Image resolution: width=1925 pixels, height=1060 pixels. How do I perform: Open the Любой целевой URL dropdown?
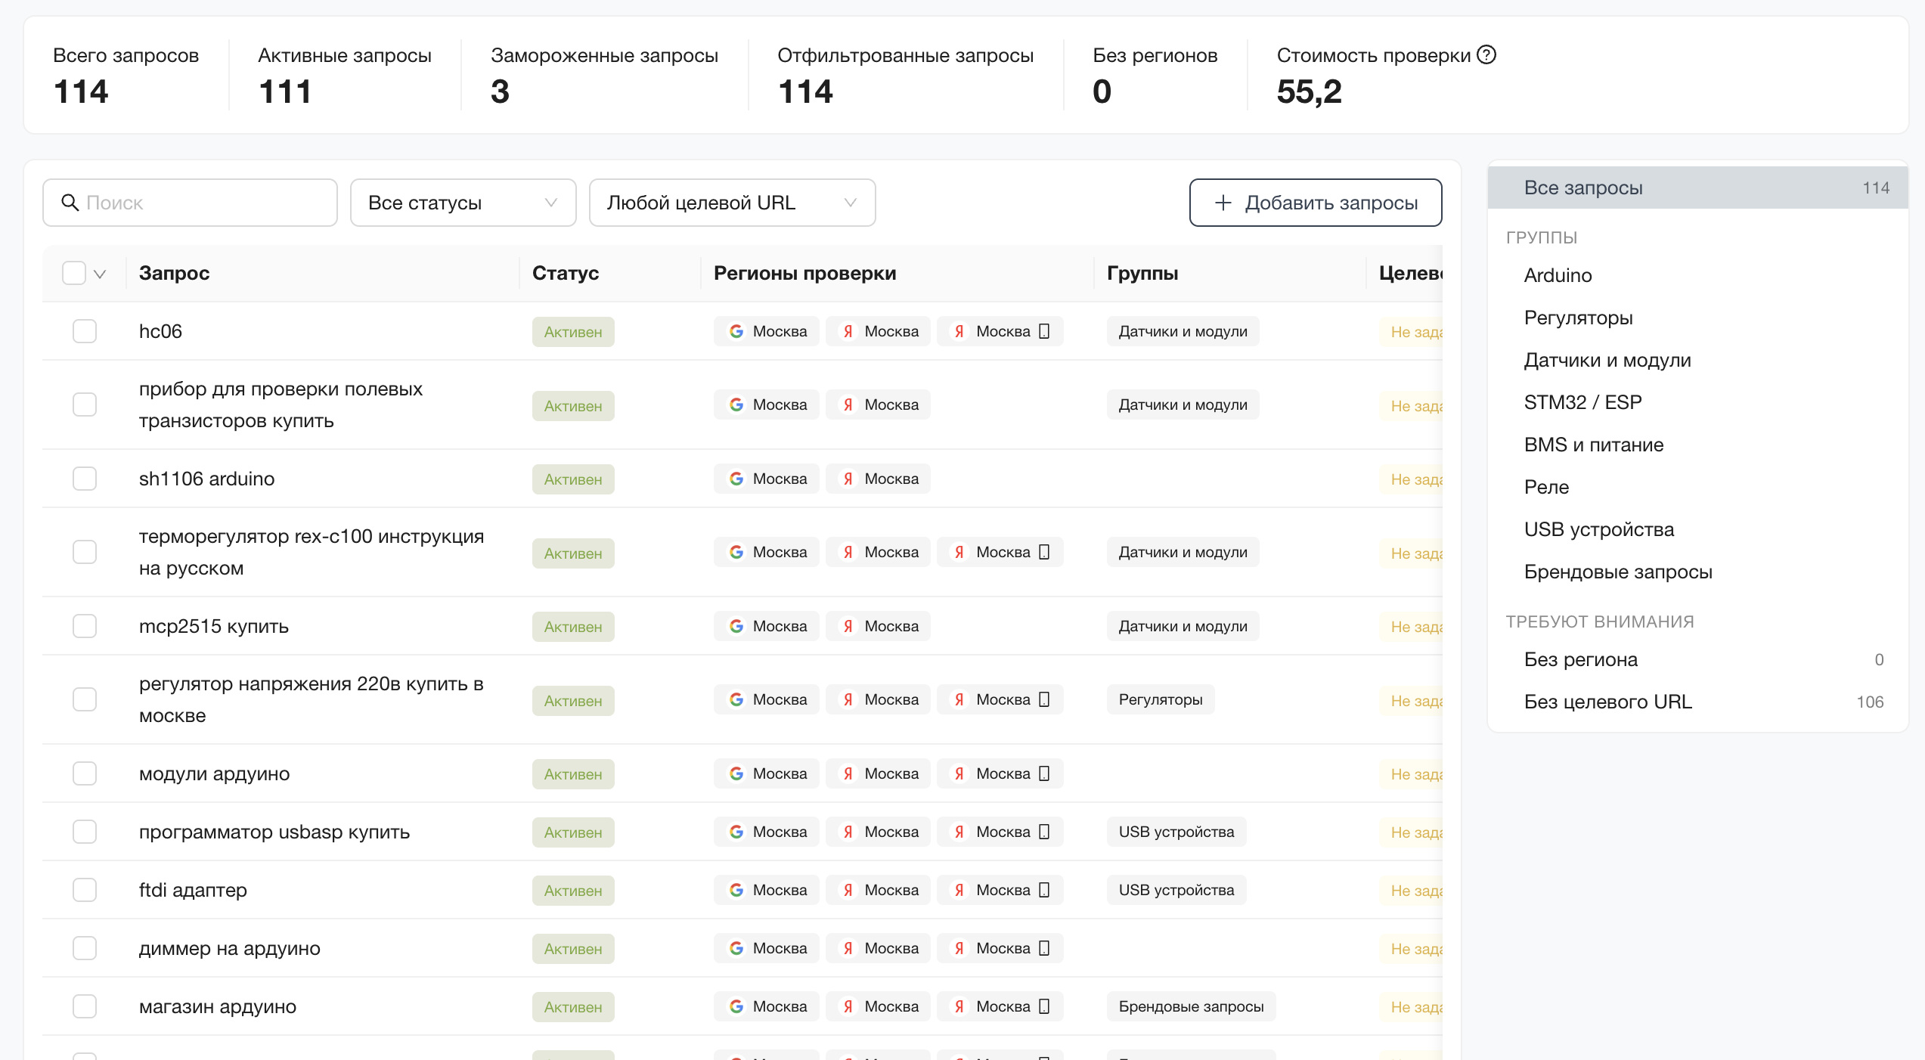pos(732,203)
